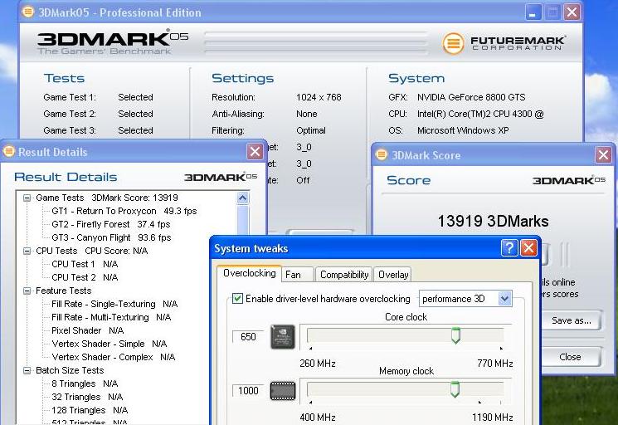Click the GPU chip icon beside Core clock

point(283,337)
